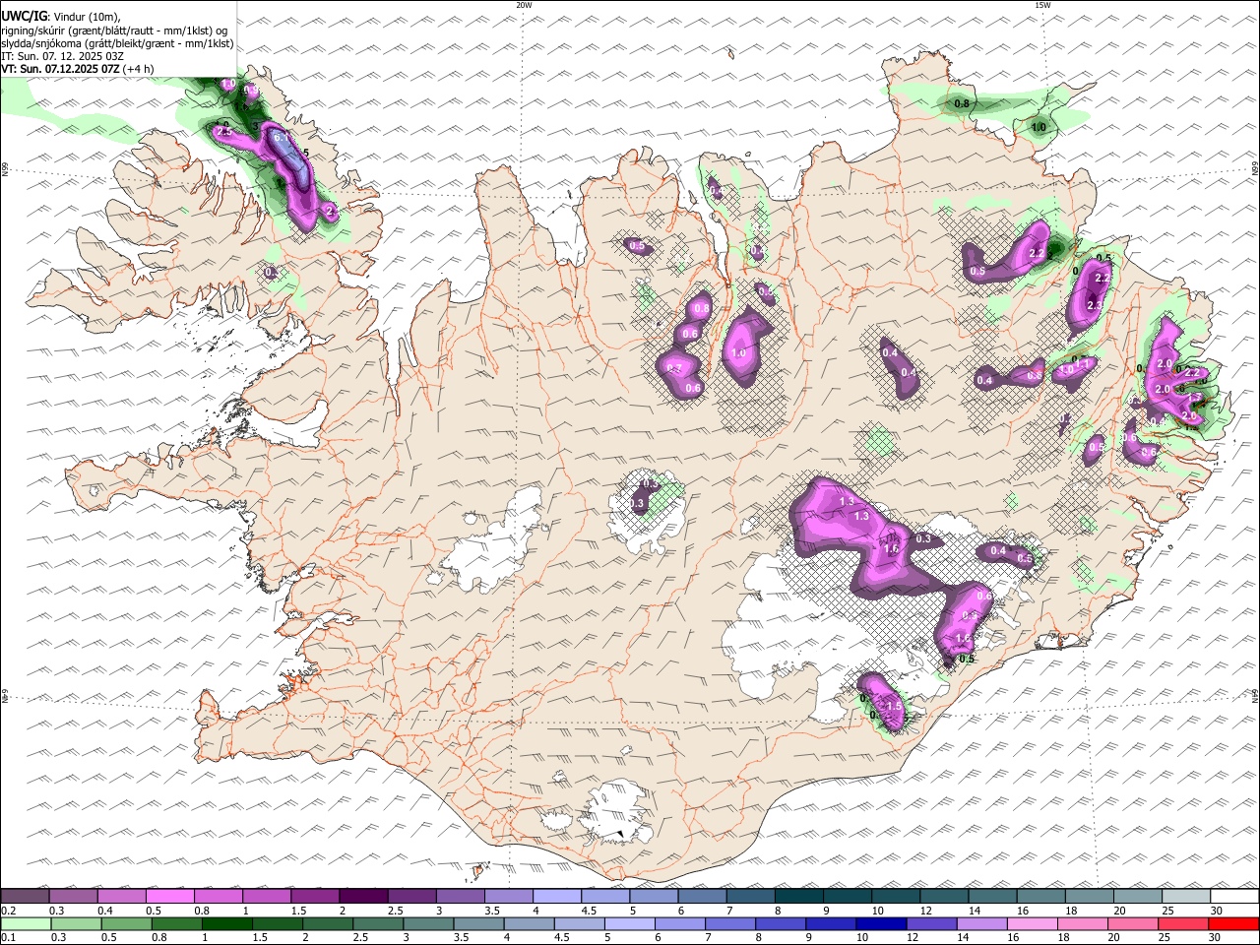This screenshot has width=1260, height=945.
Task: Click the light pink 16 rain scale swatch
Action: click(1032, 924)
